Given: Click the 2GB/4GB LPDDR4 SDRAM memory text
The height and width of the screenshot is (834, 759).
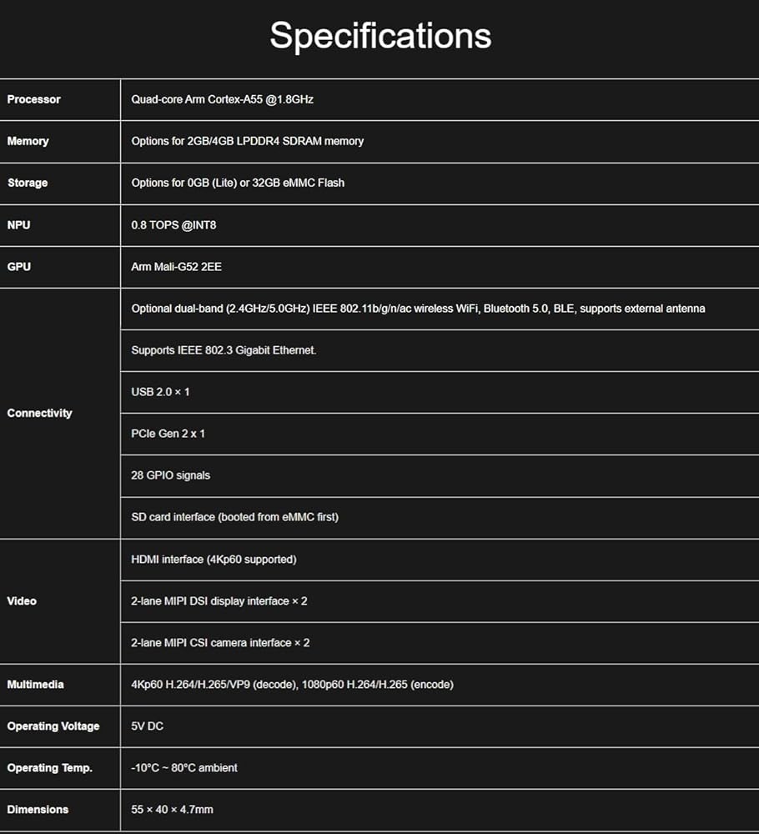Looking at the screenshot, I should [247, 141].
